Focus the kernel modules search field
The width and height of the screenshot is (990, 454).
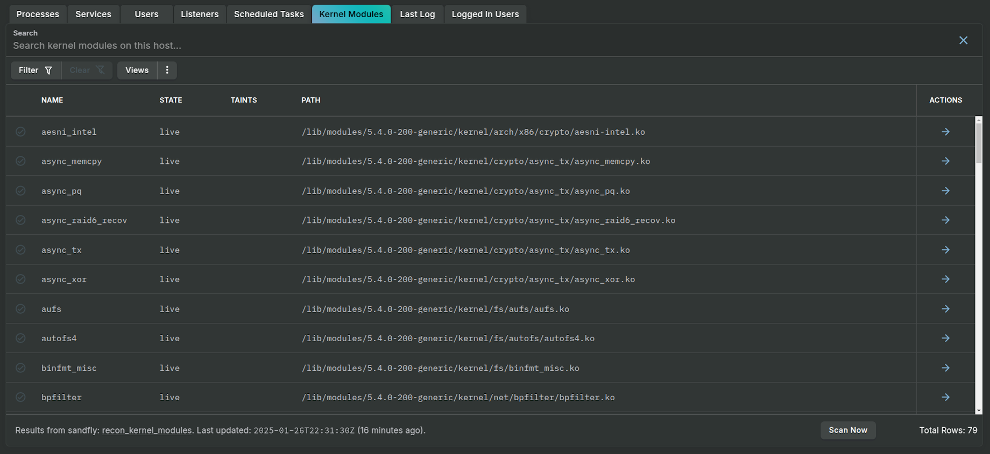(479, 46)
